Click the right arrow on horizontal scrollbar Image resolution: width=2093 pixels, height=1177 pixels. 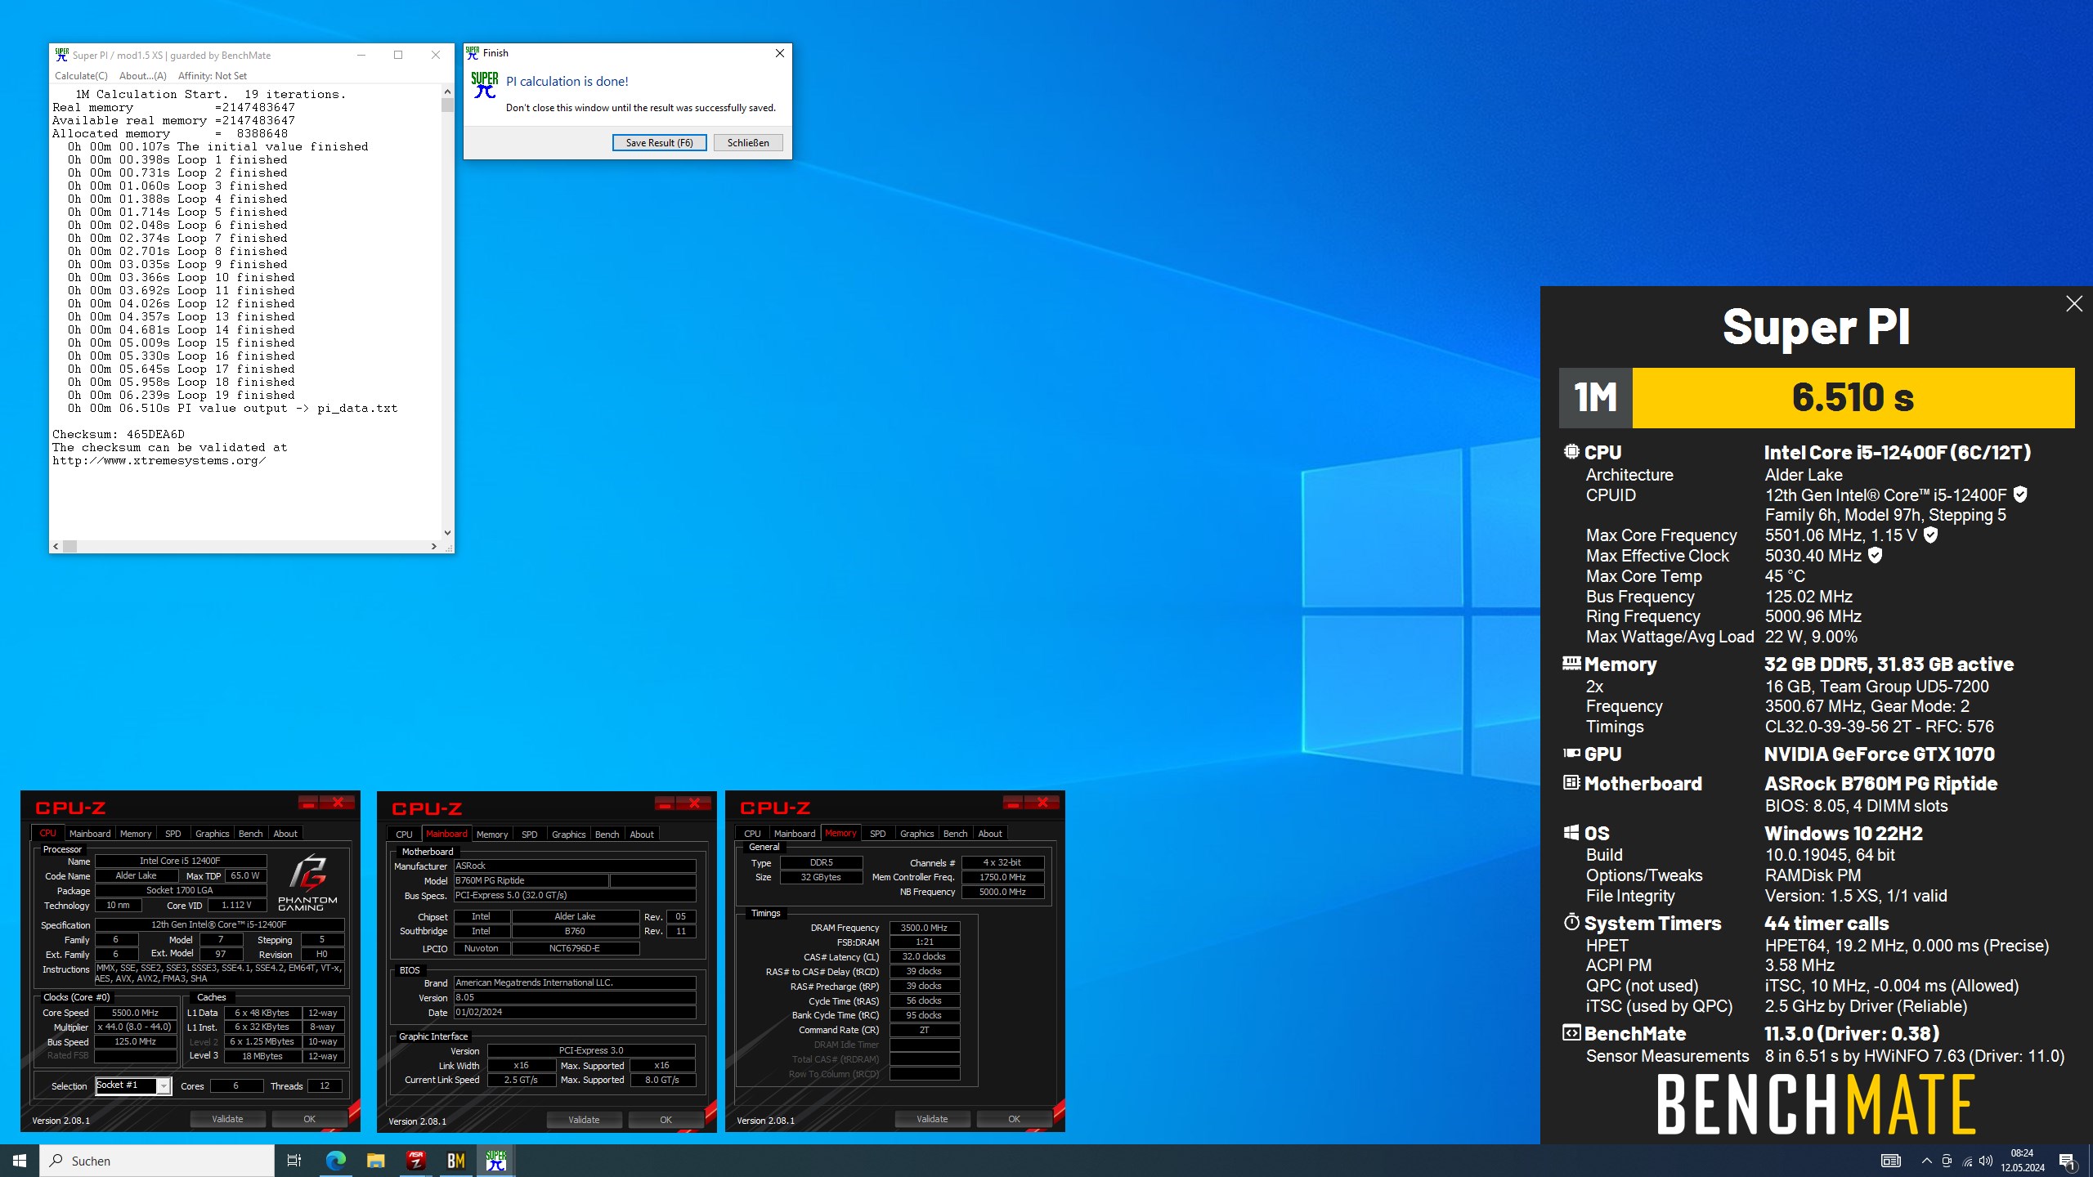(433, 546)
